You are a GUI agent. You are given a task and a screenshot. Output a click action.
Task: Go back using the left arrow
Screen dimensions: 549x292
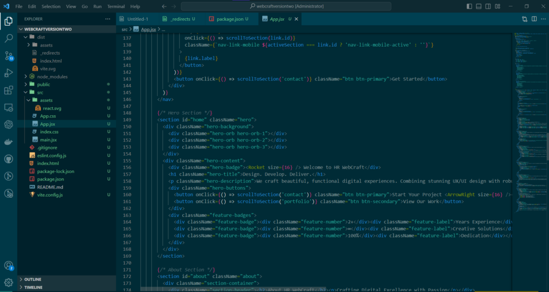164,6
